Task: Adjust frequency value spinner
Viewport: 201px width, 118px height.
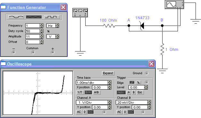Action: click(x=41, y=26)
